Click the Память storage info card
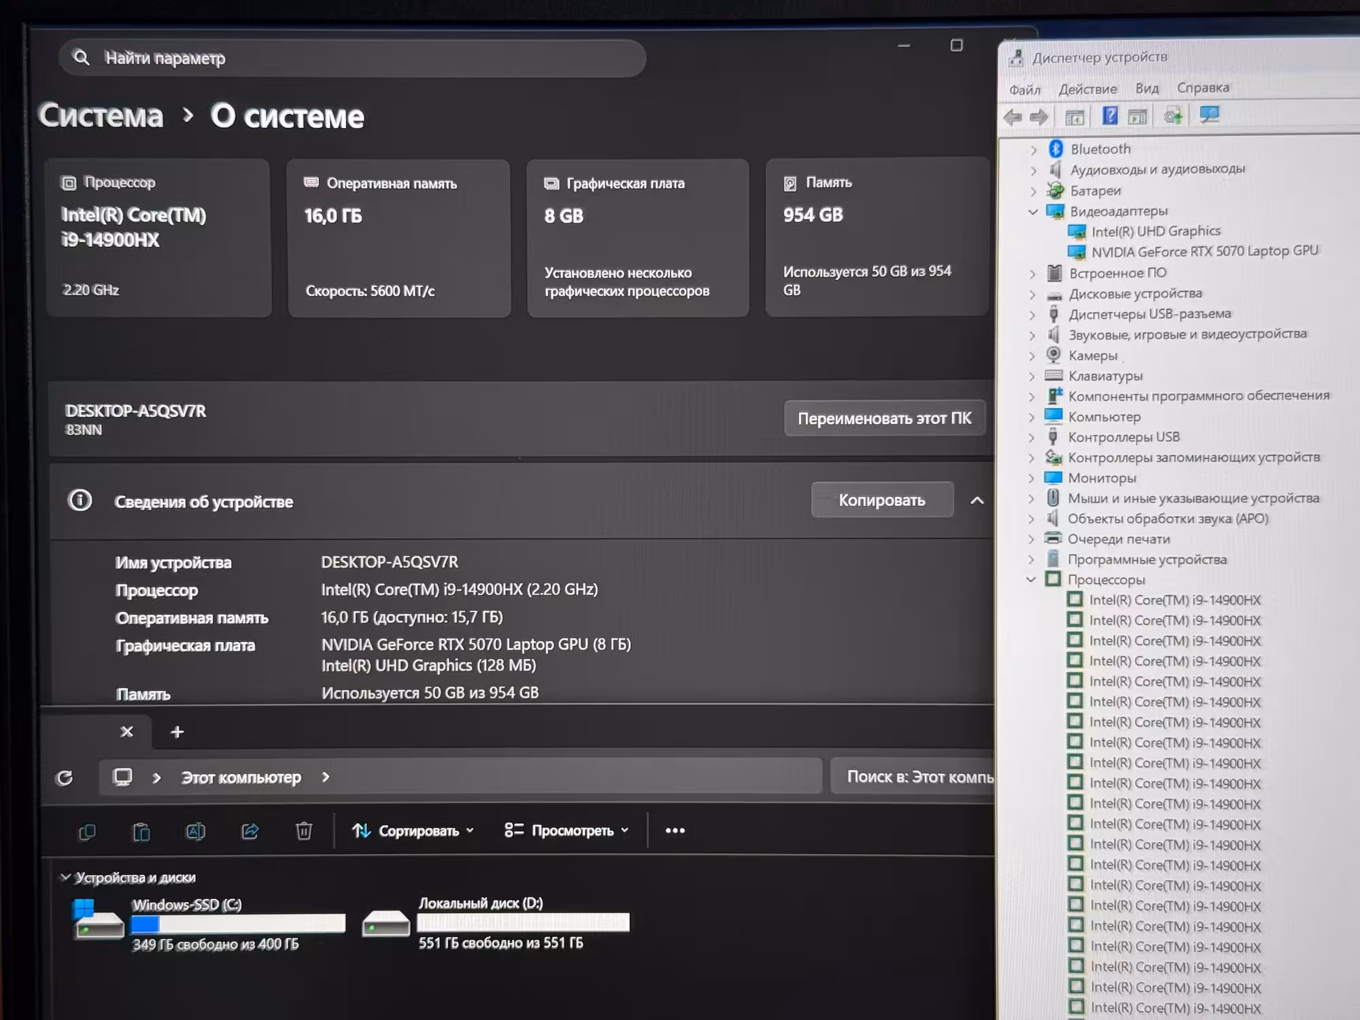1360x1020 pixels. (877, 237)
